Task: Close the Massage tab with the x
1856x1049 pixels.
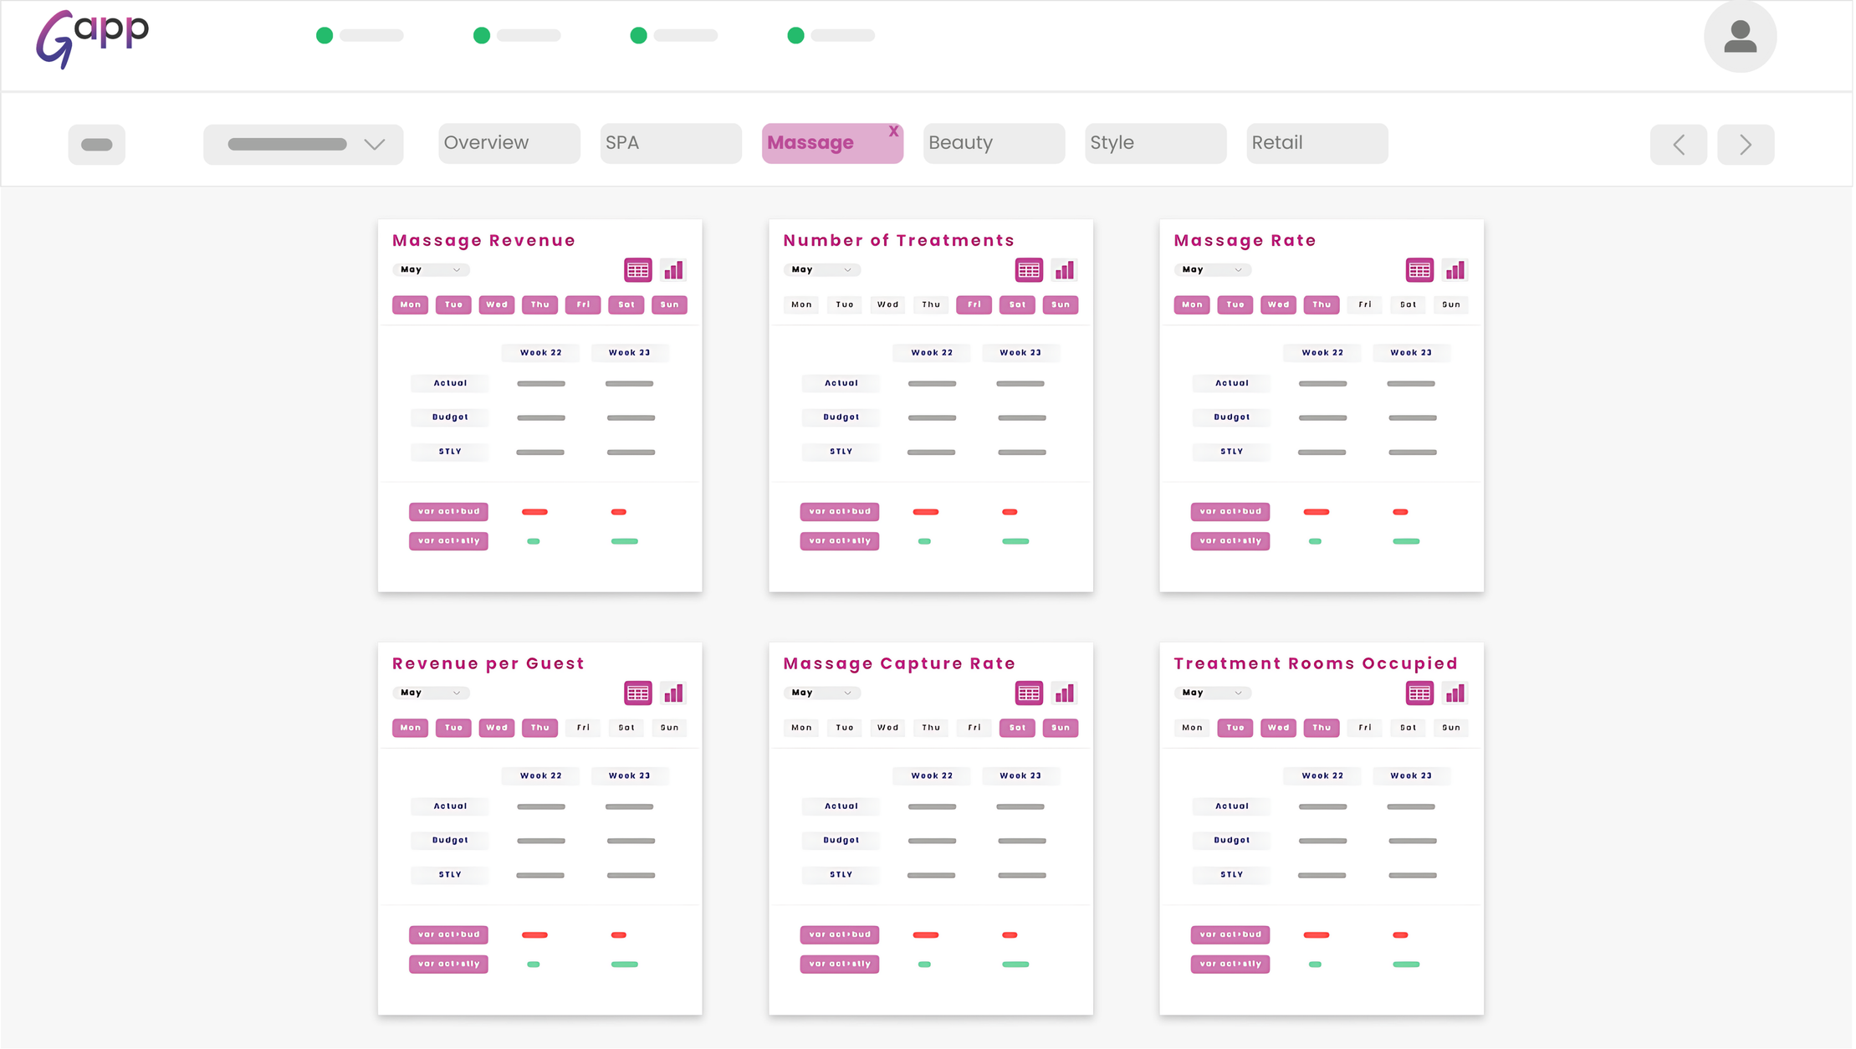Action: coord(894,132)
